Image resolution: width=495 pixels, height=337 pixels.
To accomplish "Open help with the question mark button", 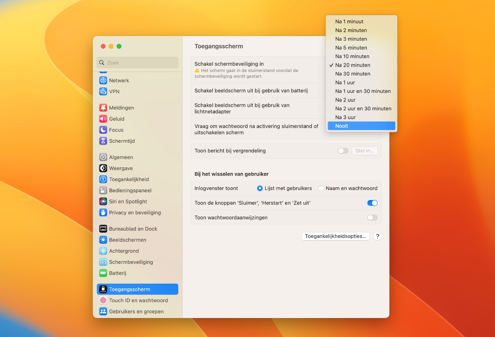I will click(x=377, y=236).
